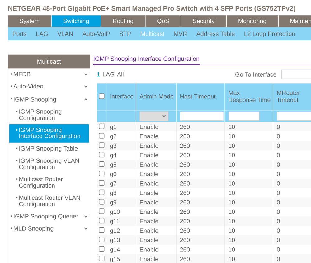Open the STP submenu item
Image resolution: width=311 pixels, height=263 pixels.
(125, 34)
